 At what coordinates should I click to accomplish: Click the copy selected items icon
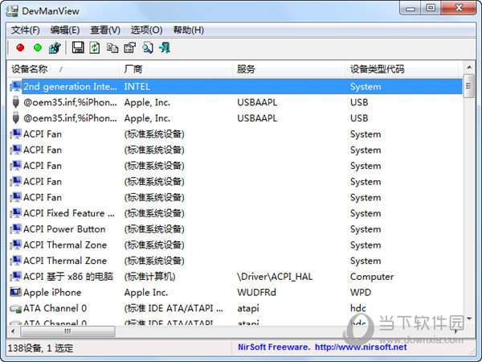tap(112, 47)
